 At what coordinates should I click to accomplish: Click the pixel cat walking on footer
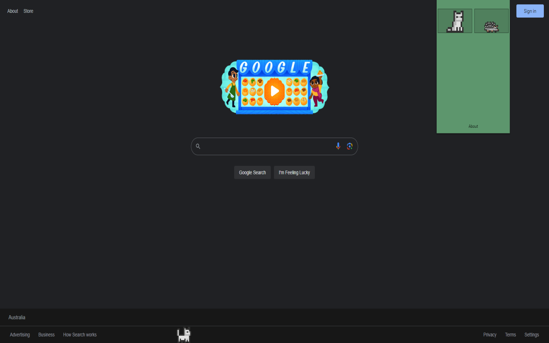click(184, 335)
